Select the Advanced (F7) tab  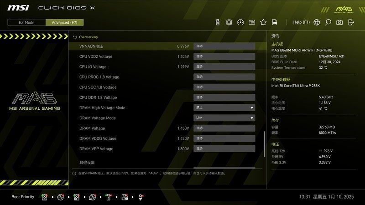[x=64, y=22]
